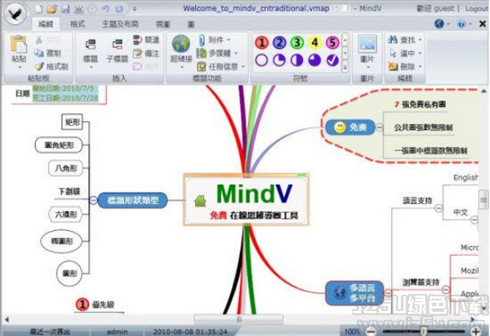Expand the 查找 find dropdown arrow
The height and width of the screenshot is (336, 490).
click(x=421, y=40)
